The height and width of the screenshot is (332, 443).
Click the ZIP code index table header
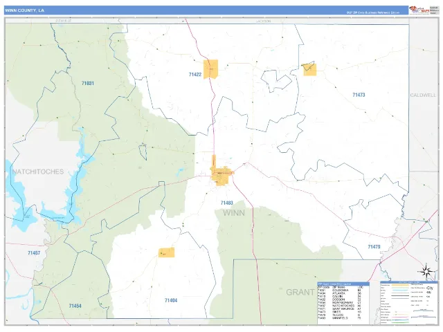tap(343, 284)
